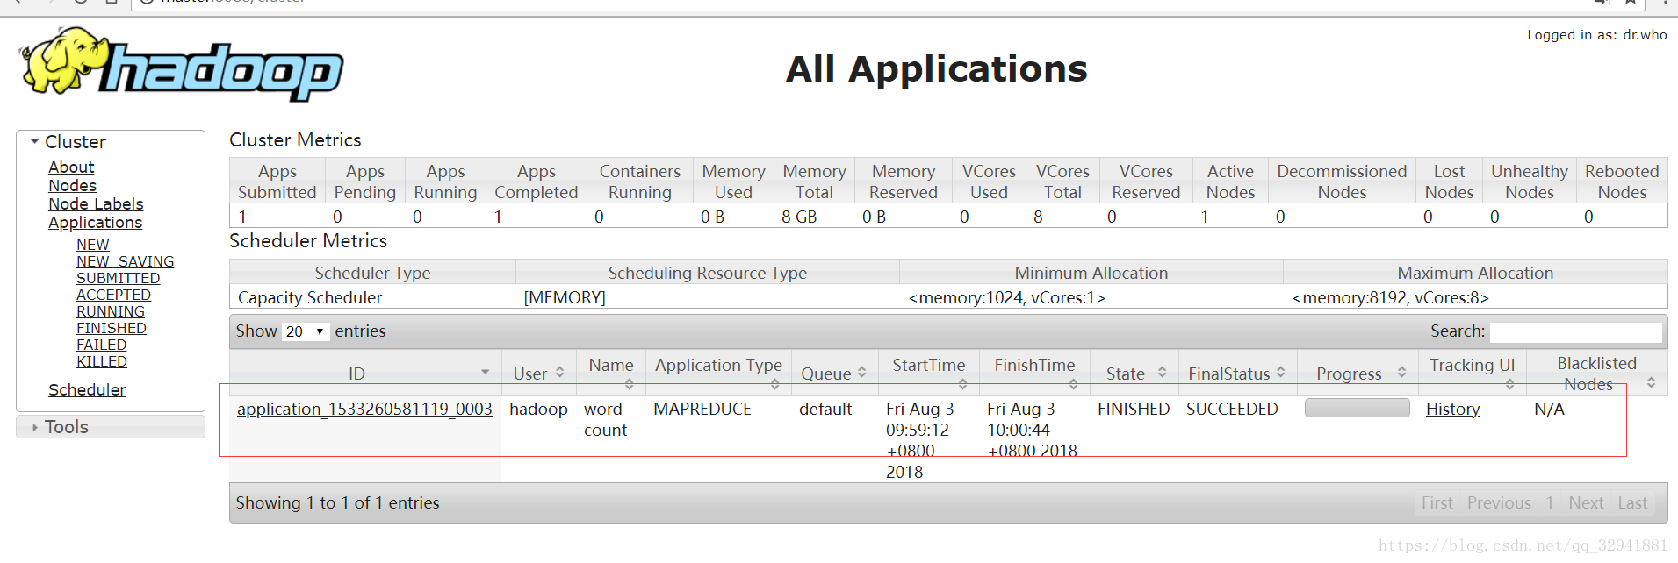Go to Last page of entries
The width and height of the screenshot is (1678, 563).
click(x=1632, y=502)
